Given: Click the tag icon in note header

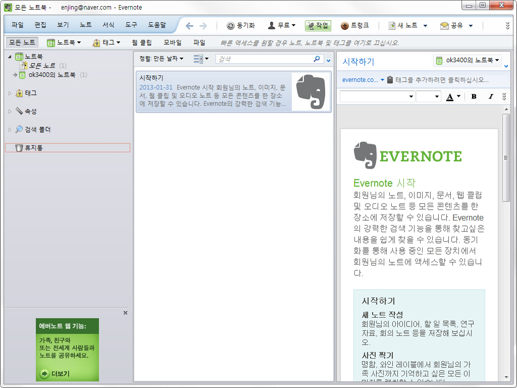Looking at the screenshot, I should pos(390,80).
